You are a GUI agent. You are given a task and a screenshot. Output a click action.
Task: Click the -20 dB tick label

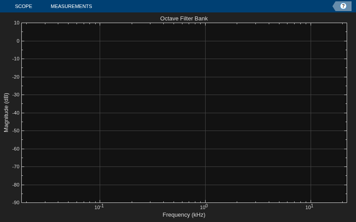click(16, 77)
